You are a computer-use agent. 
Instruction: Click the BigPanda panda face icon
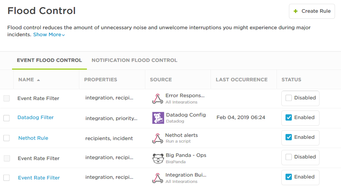(x=158, y=158)
